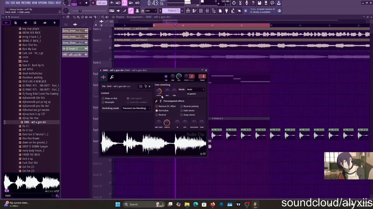Stop playback with the transport stop button
The image size is (373, 209).
coord(86,3)
